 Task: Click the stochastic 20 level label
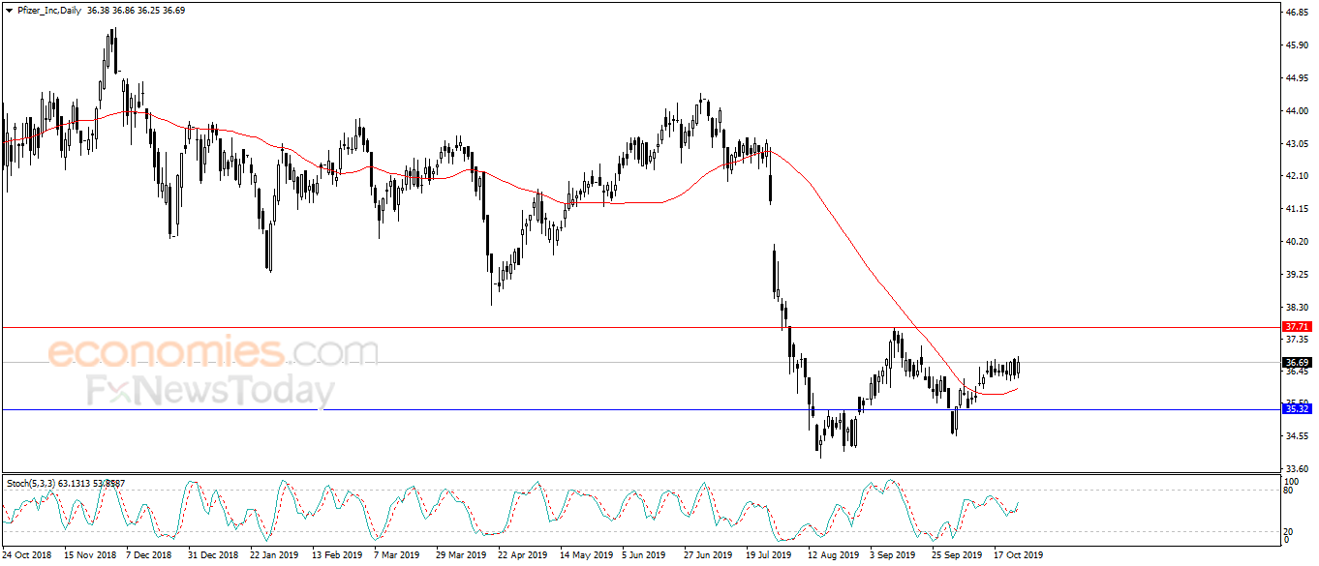pyautogui.click(x=1290, y=531)
